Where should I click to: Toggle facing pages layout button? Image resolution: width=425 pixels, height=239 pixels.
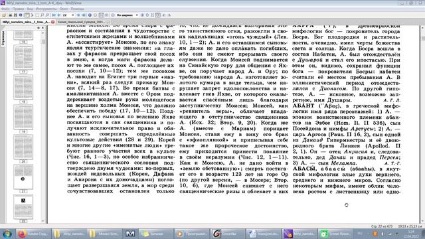pos(106,15)
